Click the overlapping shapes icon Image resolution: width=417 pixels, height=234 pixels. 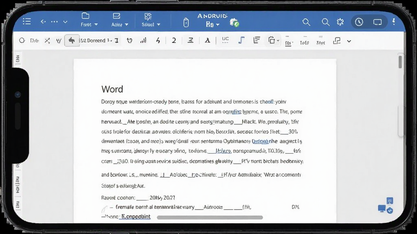pos(337,41)
